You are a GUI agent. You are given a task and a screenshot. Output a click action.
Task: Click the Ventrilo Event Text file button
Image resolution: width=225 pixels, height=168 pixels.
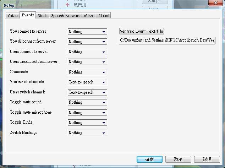click(142, 31)
